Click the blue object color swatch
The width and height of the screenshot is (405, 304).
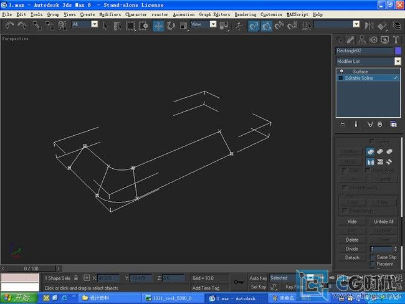(x=398, y=51)
